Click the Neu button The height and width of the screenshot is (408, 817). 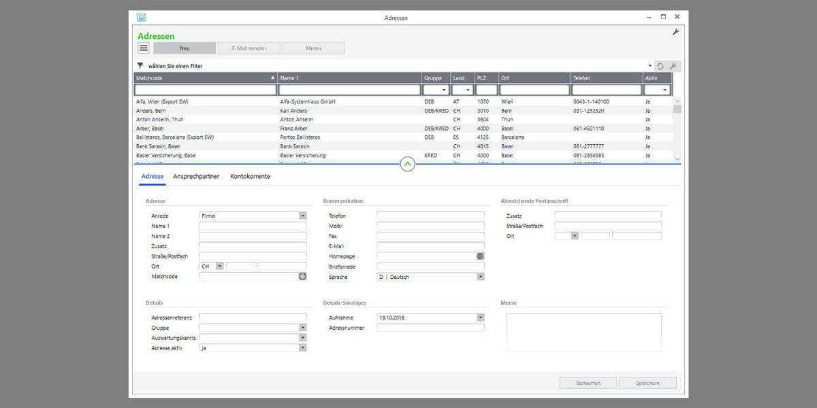click(x=184, y=48)
